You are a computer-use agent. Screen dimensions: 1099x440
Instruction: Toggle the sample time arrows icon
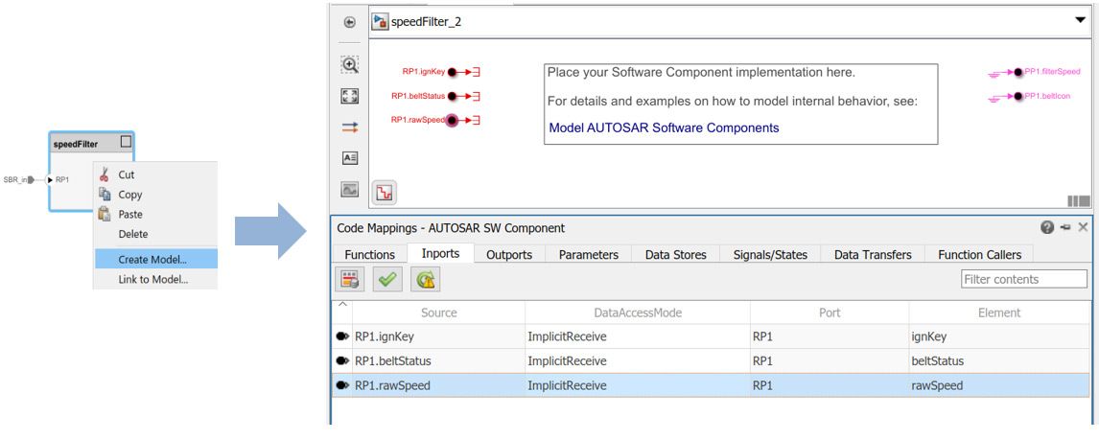[x=350, y=127]
